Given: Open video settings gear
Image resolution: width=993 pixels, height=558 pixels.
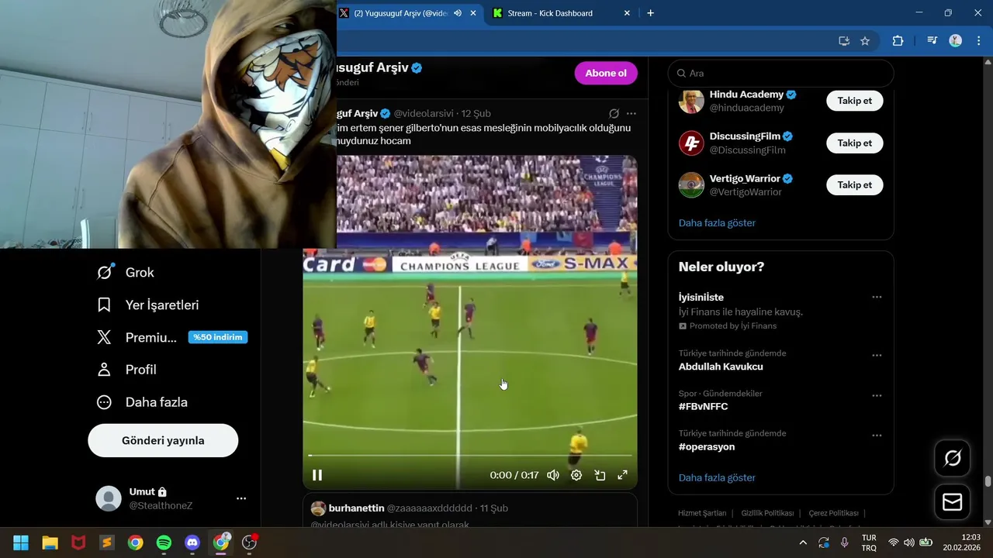Looking at the screenshot, I should (576, 475).
